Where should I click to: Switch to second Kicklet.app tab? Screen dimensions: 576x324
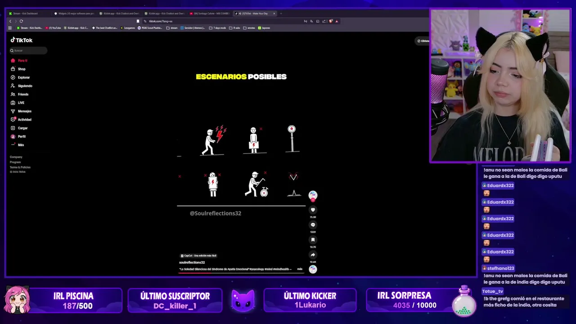coord(164,13)
